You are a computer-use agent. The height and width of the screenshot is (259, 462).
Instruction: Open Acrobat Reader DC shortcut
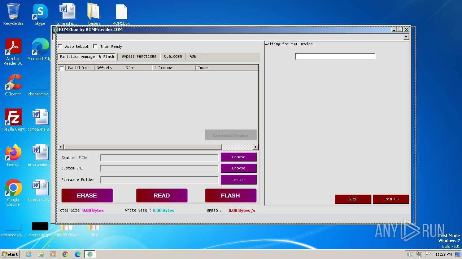point(13,52)
